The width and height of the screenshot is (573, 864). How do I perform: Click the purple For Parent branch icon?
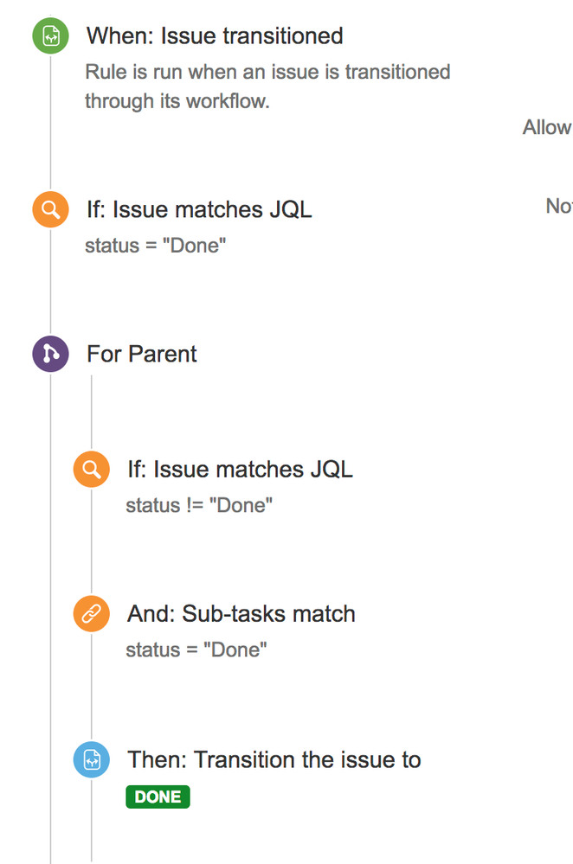(49, 353)
